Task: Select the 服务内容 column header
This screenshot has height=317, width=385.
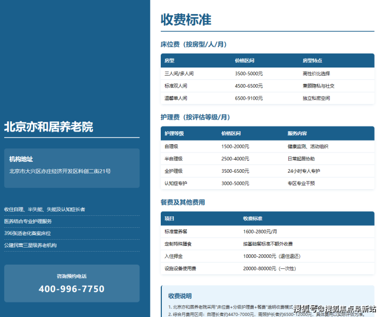Action: pyautogui.click(x=298, y=133)
